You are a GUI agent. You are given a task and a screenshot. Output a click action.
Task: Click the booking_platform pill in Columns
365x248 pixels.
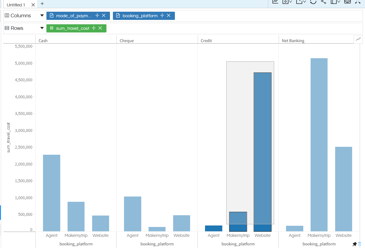point(140,16)
